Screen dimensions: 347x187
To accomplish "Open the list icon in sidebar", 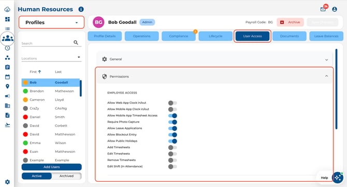I will [7, 29].
